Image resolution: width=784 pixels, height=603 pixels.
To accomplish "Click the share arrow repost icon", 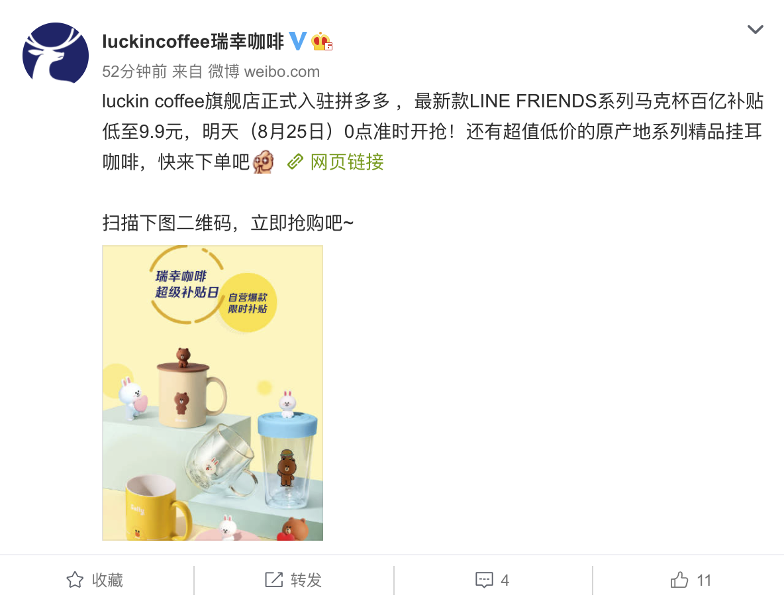I will pos(274,580).
